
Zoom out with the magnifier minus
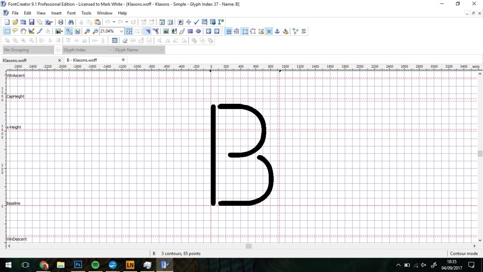pyautogui.click(x=96, y=31)
